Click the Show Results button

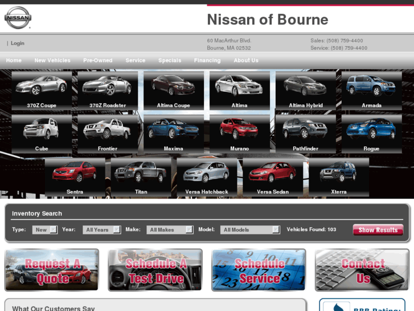click(x=378, y=230)
